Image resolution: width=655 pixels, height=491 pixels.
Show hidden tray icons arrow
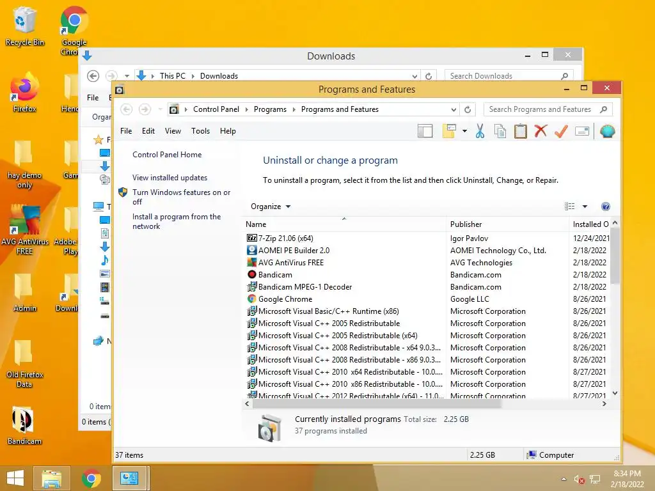point(564,479)
